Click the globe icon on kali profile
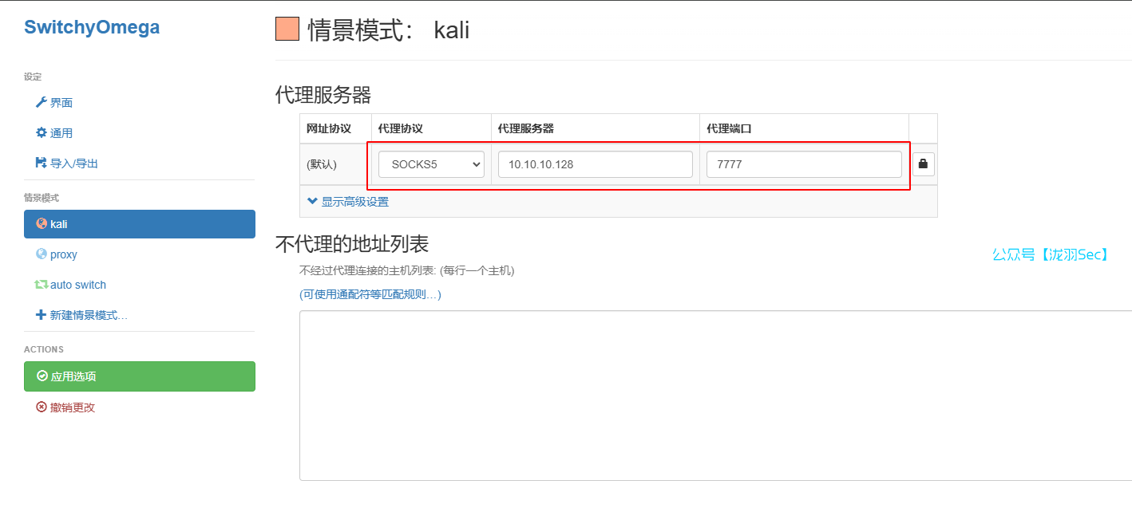 pyautogui.click(x=42, y=224)
